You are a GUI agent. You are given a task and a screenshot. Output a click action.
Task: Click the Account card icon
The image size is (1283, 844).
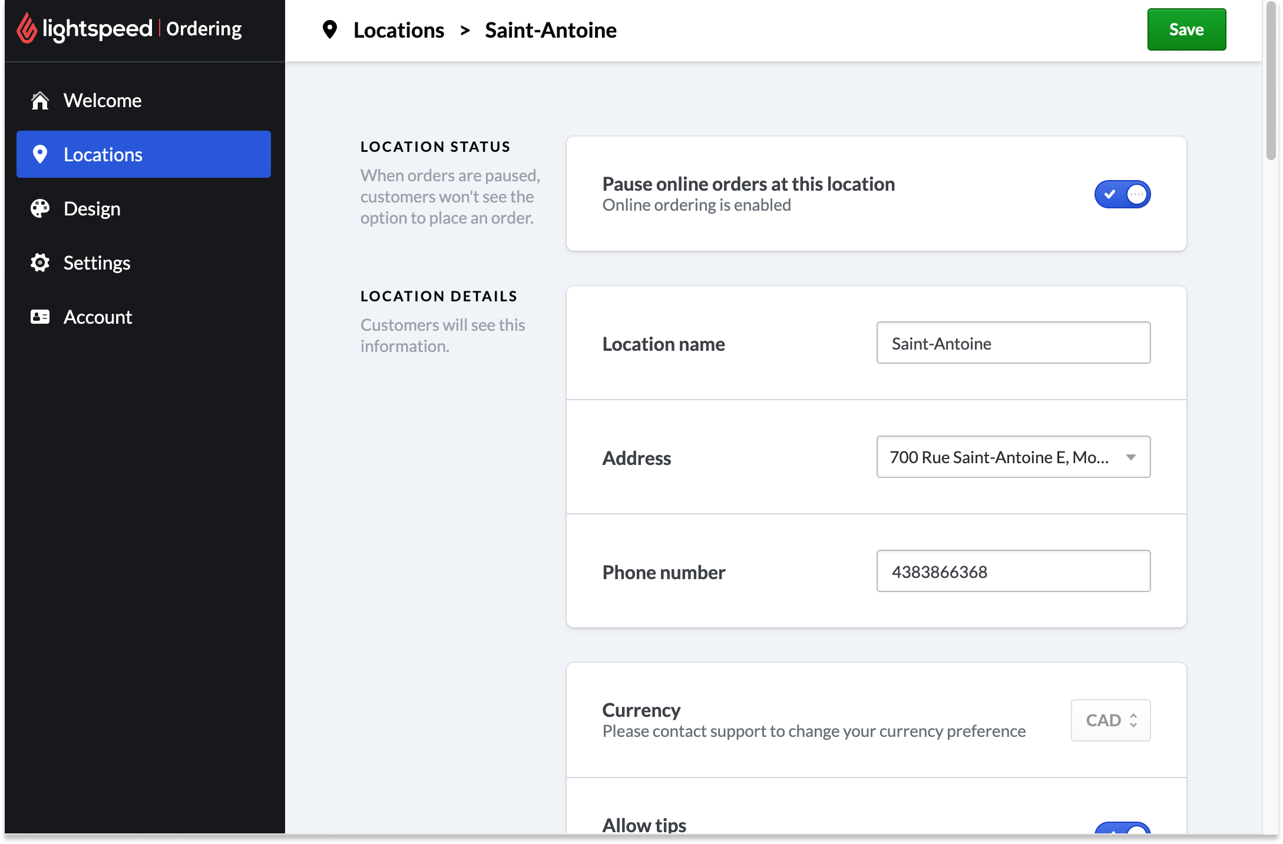click(39, 317)
